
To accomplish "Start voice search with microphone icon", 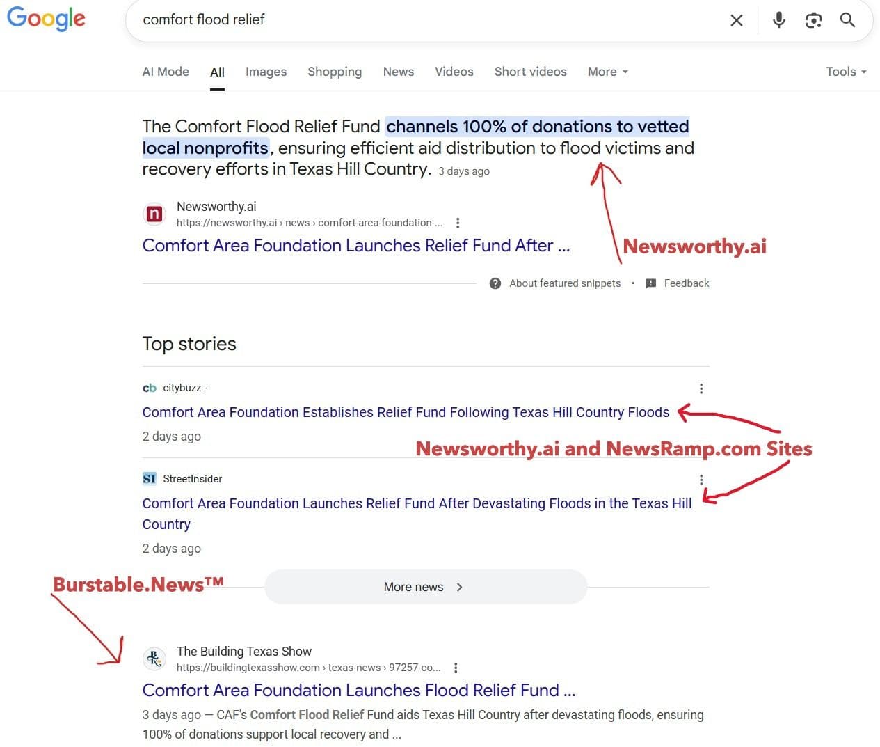I will [778, 20].
